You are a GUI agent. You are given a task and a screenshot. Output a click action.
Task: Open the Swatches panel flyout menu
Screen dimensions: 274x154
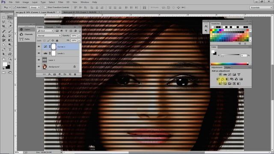click(x=250, y=24)
